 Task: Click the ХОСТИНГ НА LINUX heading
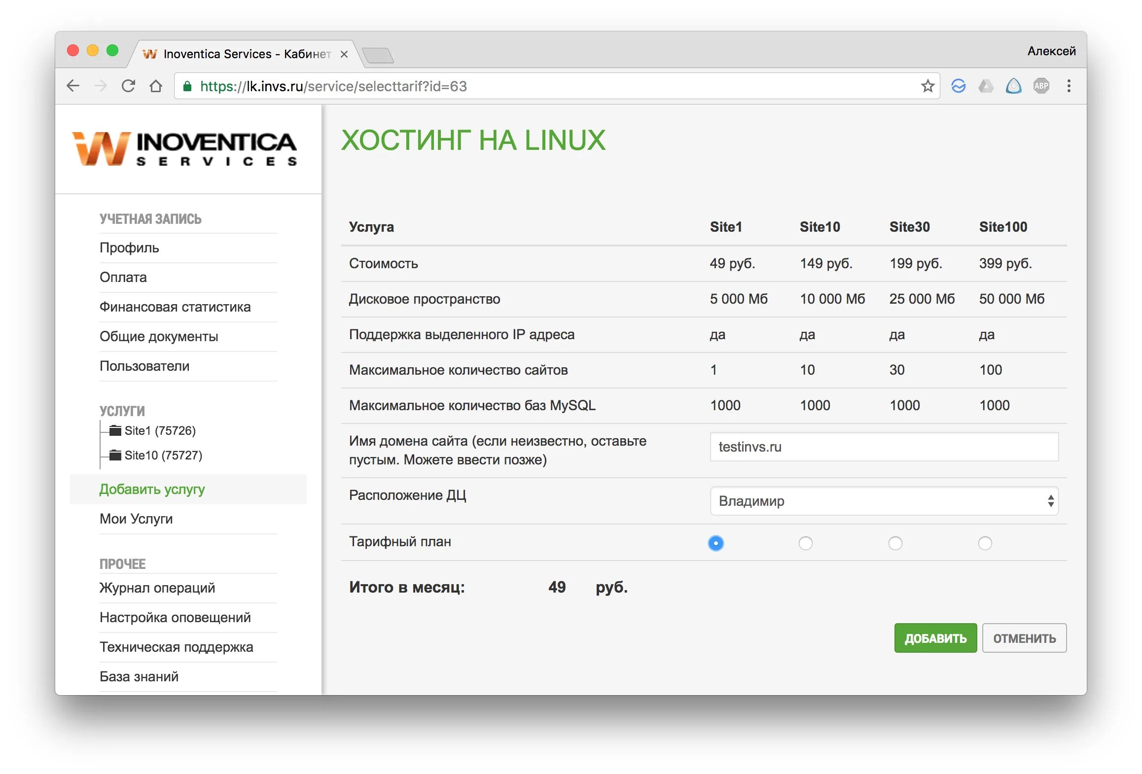[473, 140]
